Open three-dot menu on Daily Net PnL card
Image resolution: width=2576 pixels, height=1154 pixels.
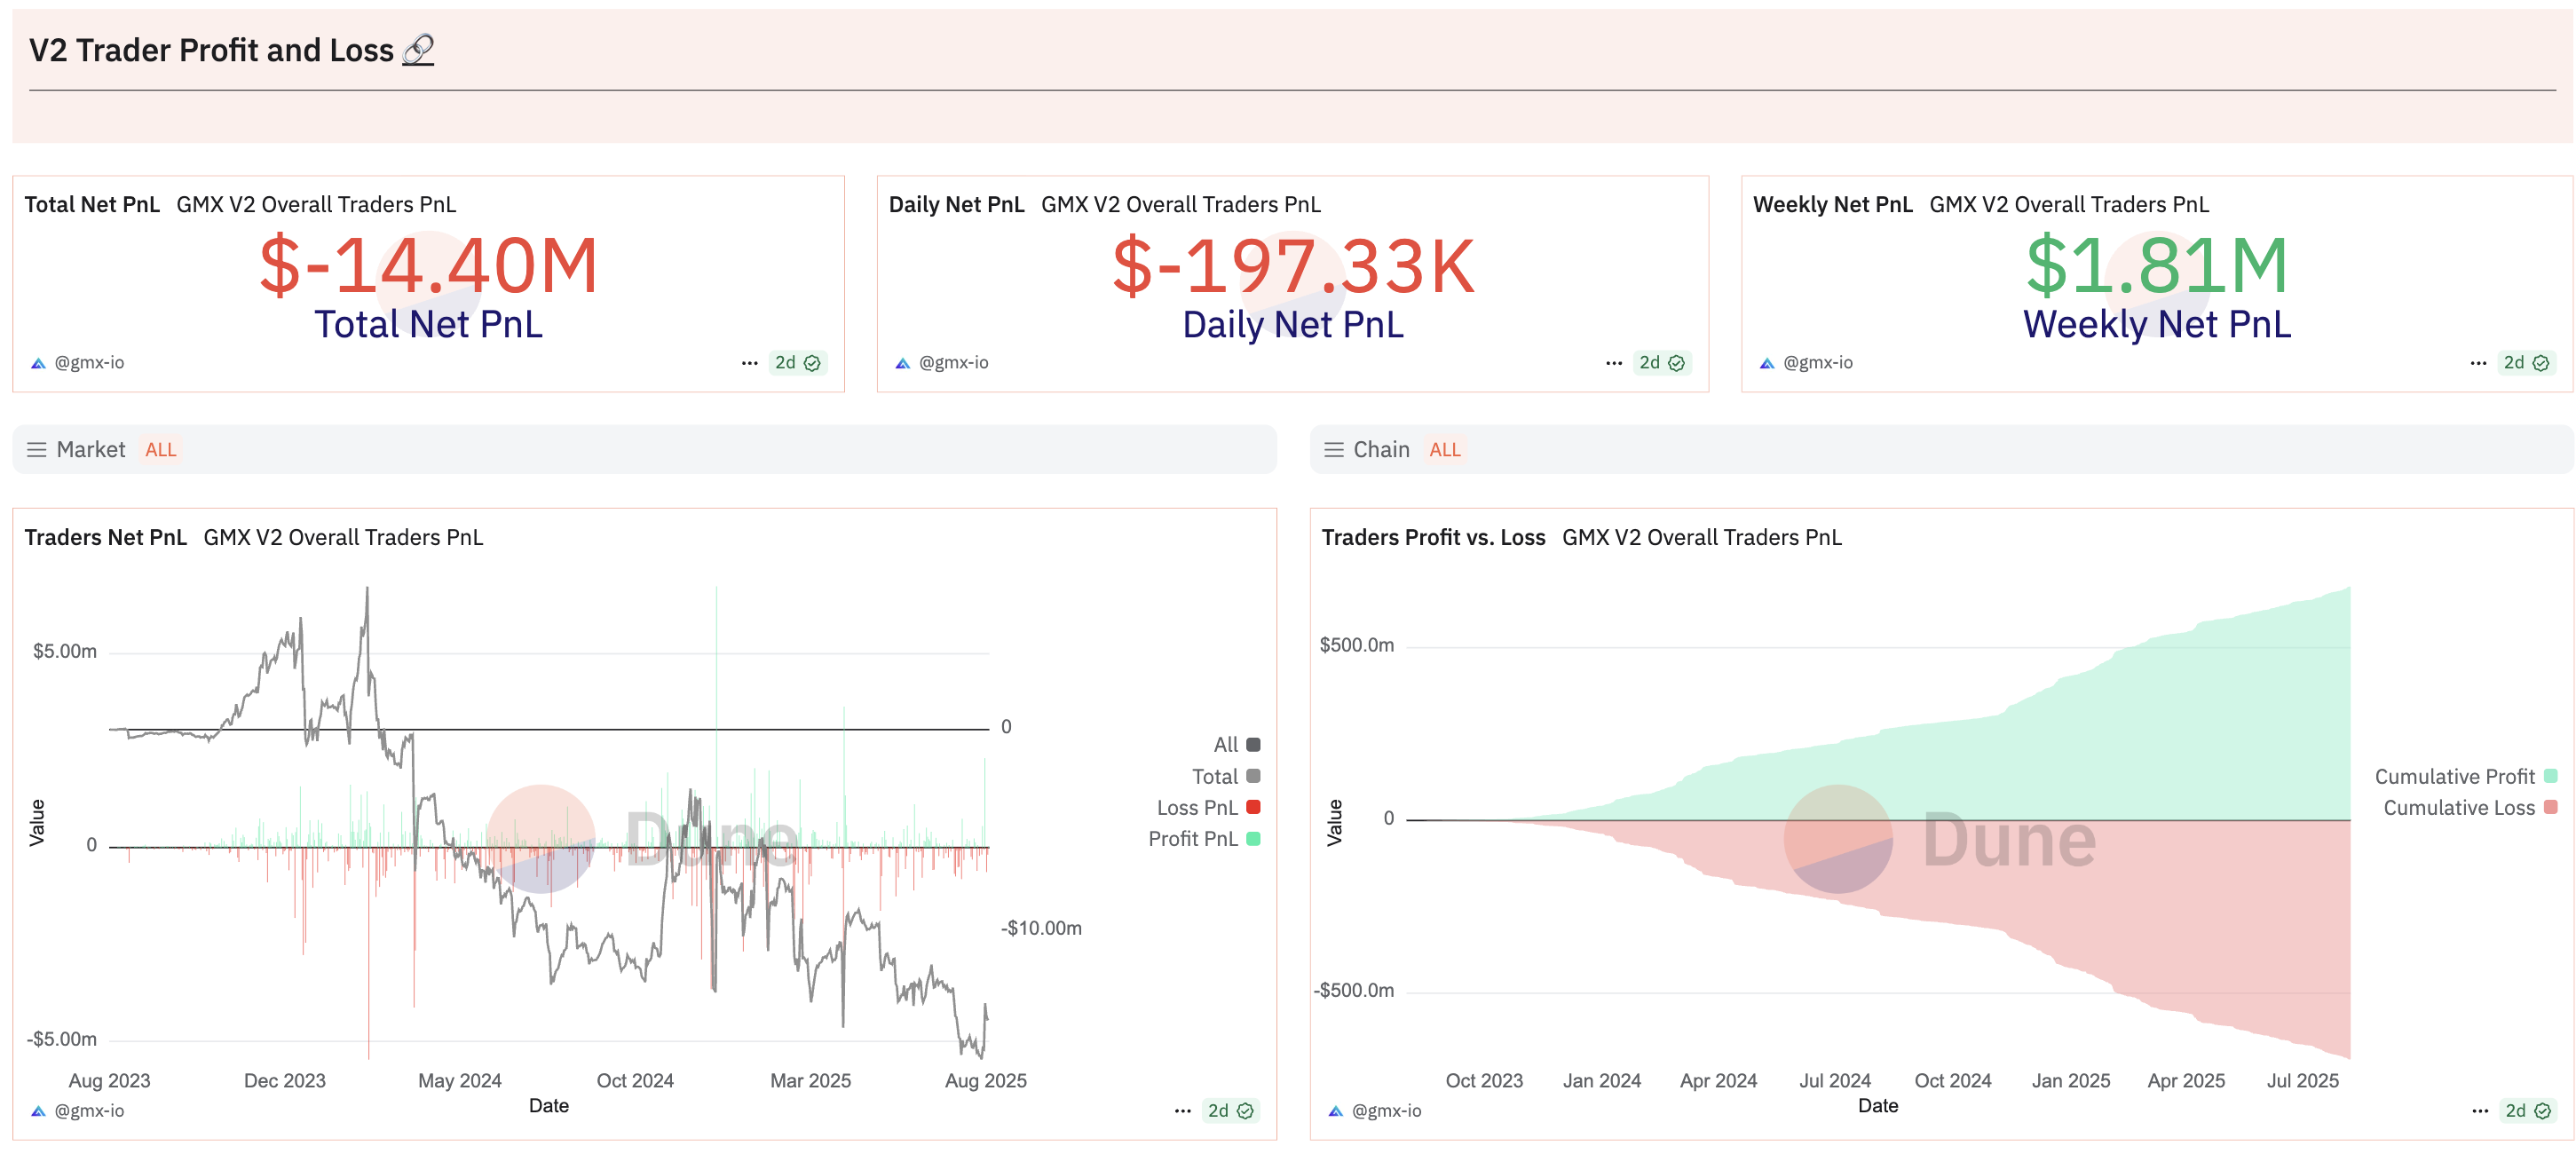[1613, 363]
